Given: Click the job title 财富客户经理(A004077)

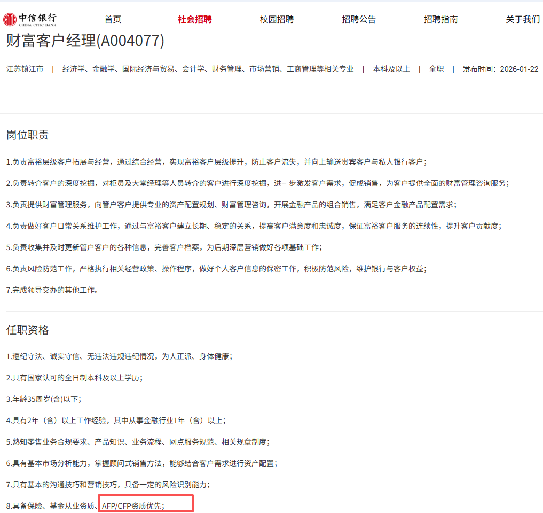Looking at the screenshot, I should 85,41.
